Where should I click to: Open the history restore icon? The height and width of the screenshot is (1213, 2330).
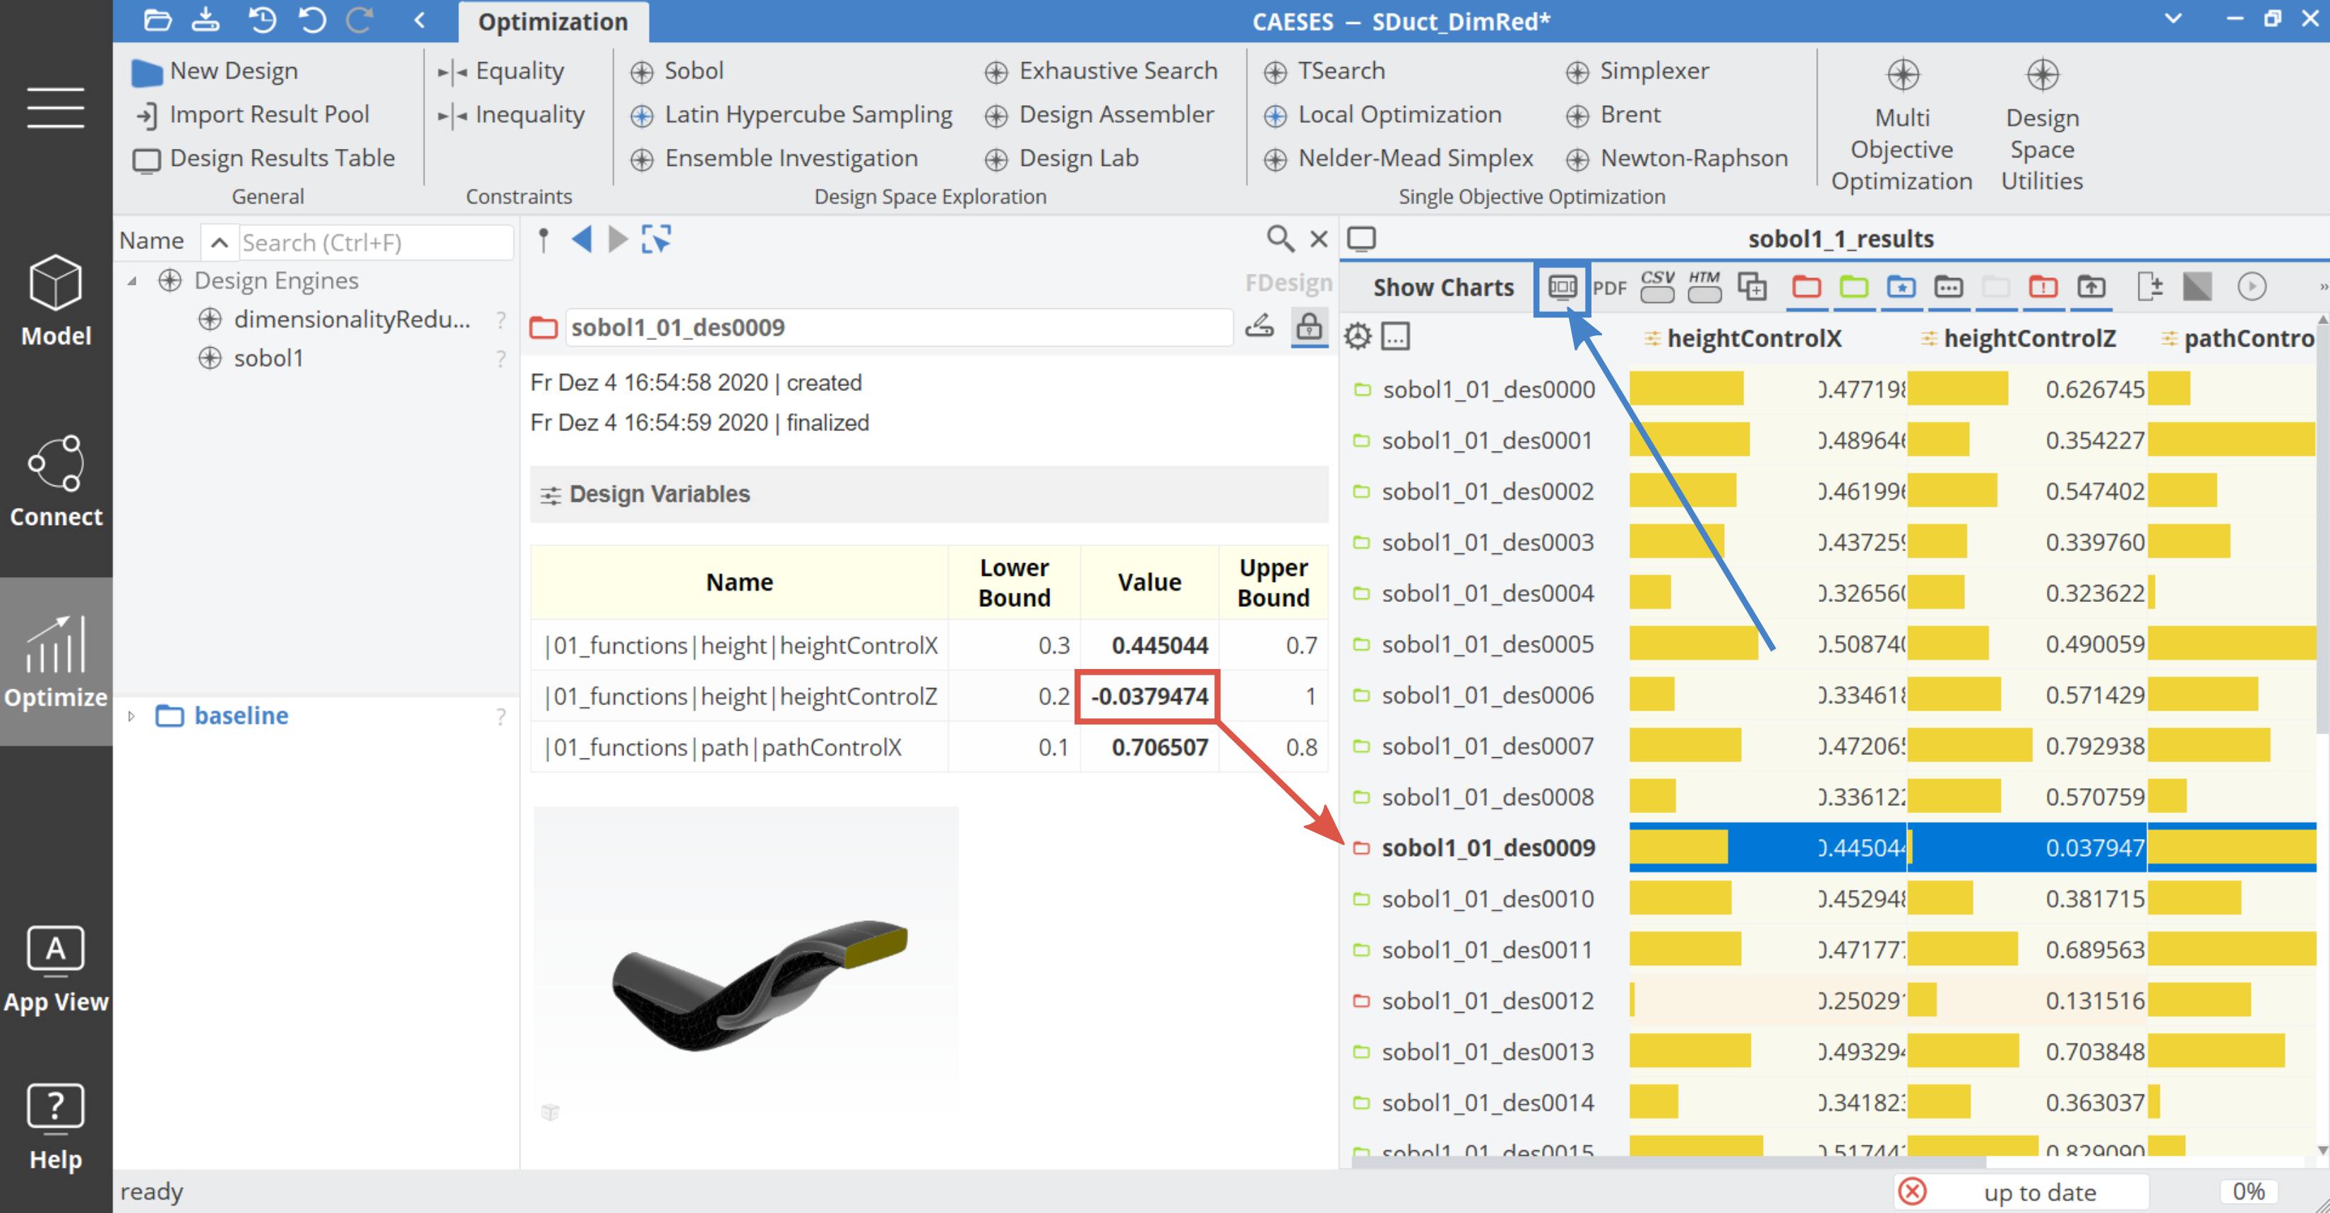pyautogui.click(x=263, y=20)
